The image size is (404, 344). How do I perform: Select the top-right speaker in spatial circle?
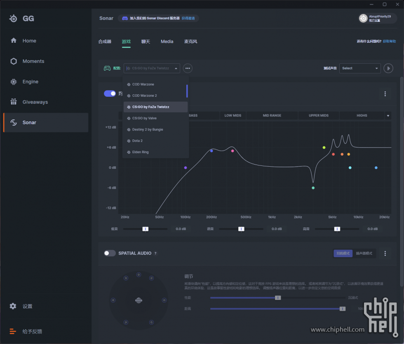pos(152,278)
